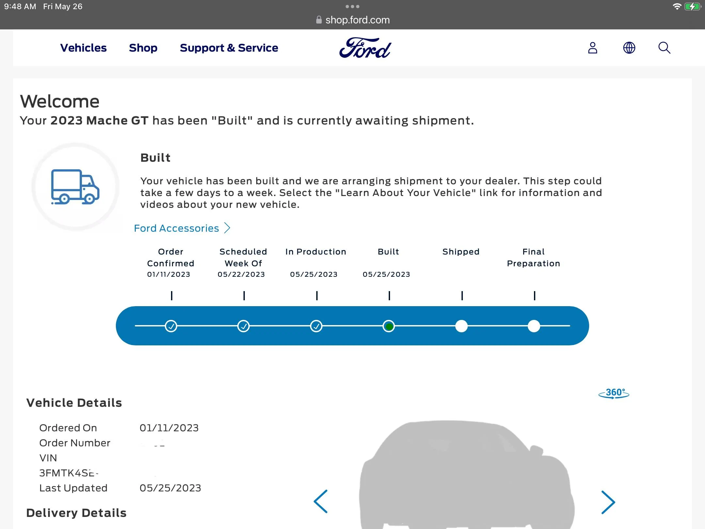The width and height of the screenshot is (705, 529).
Task: Select the Shipped progress dot
Action: pyautogui.click(x=462, y=326)
